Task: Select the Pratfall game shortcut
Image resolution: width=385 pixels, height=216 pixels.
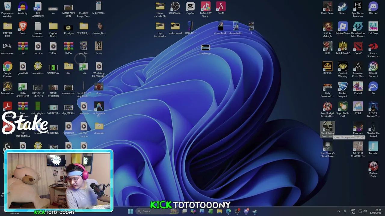Action: (x=358, y=88)
